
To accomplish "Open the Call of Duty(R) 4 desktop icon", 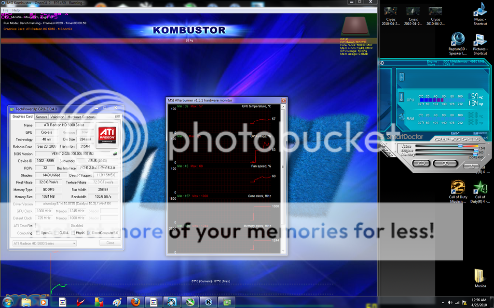I will click(x=480, y=192).
